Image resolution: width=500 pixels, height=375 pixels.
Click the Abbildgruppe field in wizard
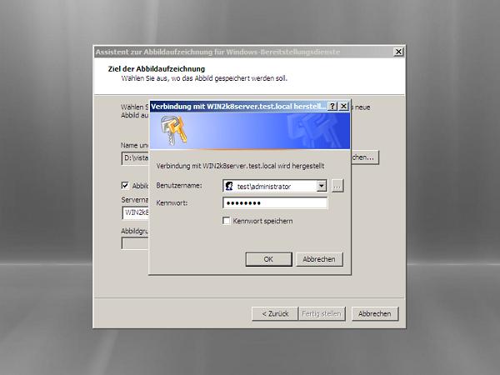coord(136,243)
